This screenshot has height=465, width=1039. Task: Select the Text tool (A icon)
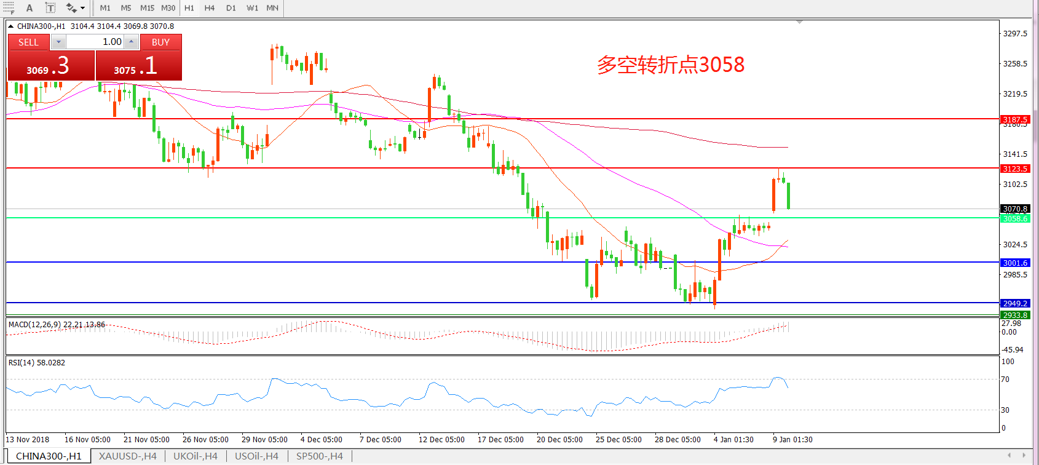[29, 8]
